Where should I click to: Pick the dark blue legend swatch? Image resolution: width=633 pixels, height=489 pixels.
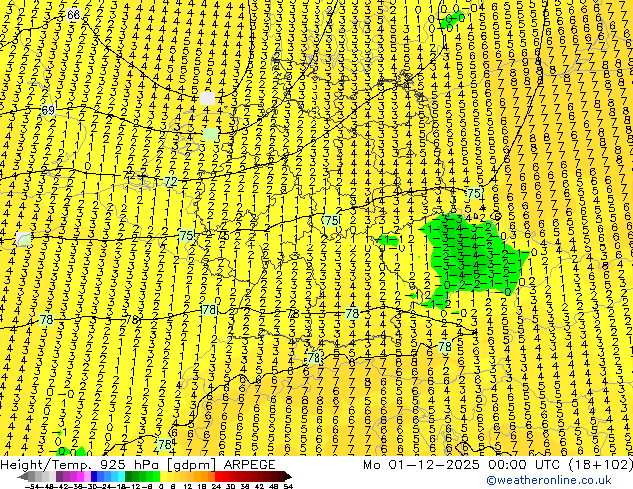click(94, 476)
